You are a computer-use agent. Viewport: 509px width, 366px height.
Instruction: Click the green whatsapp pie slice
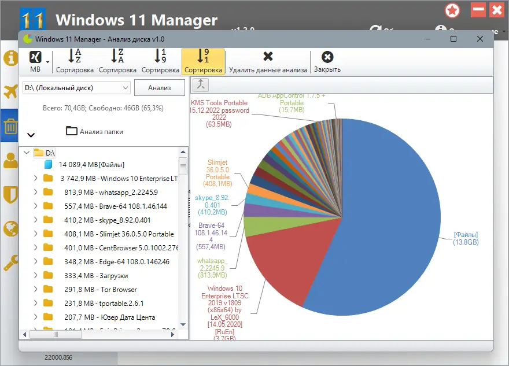[x=270, y=225]
